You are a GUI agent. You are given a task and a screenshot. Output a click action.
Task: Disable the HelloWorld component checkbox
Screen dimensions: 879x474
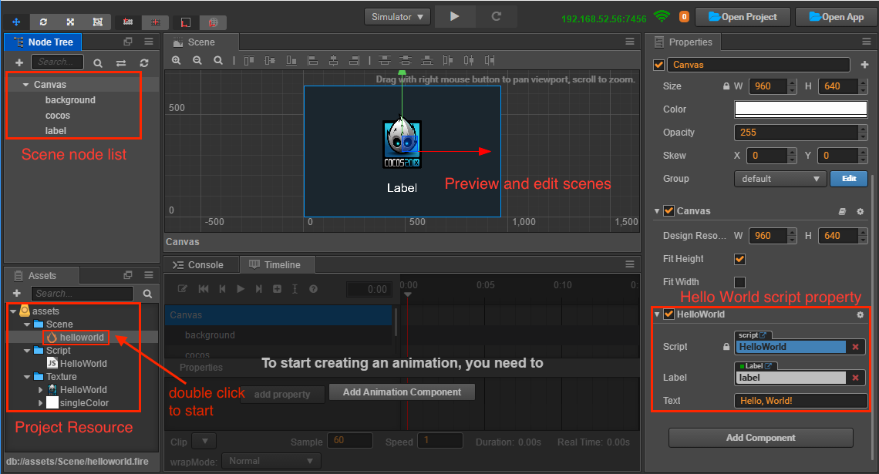tap(669, 314)
